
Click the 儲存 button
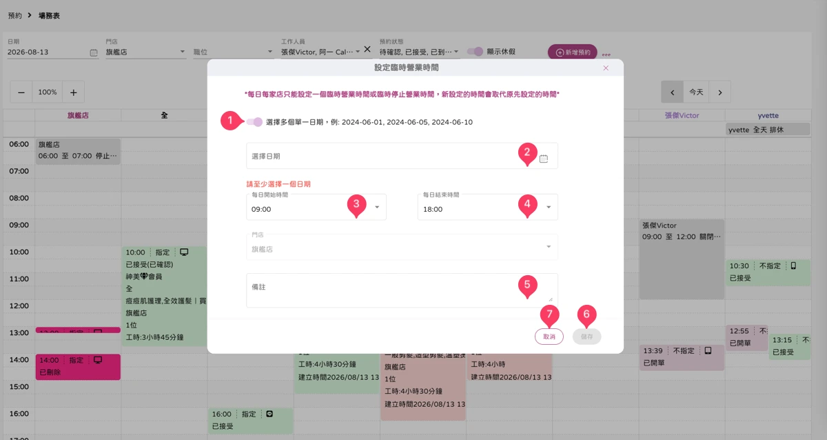586,337
